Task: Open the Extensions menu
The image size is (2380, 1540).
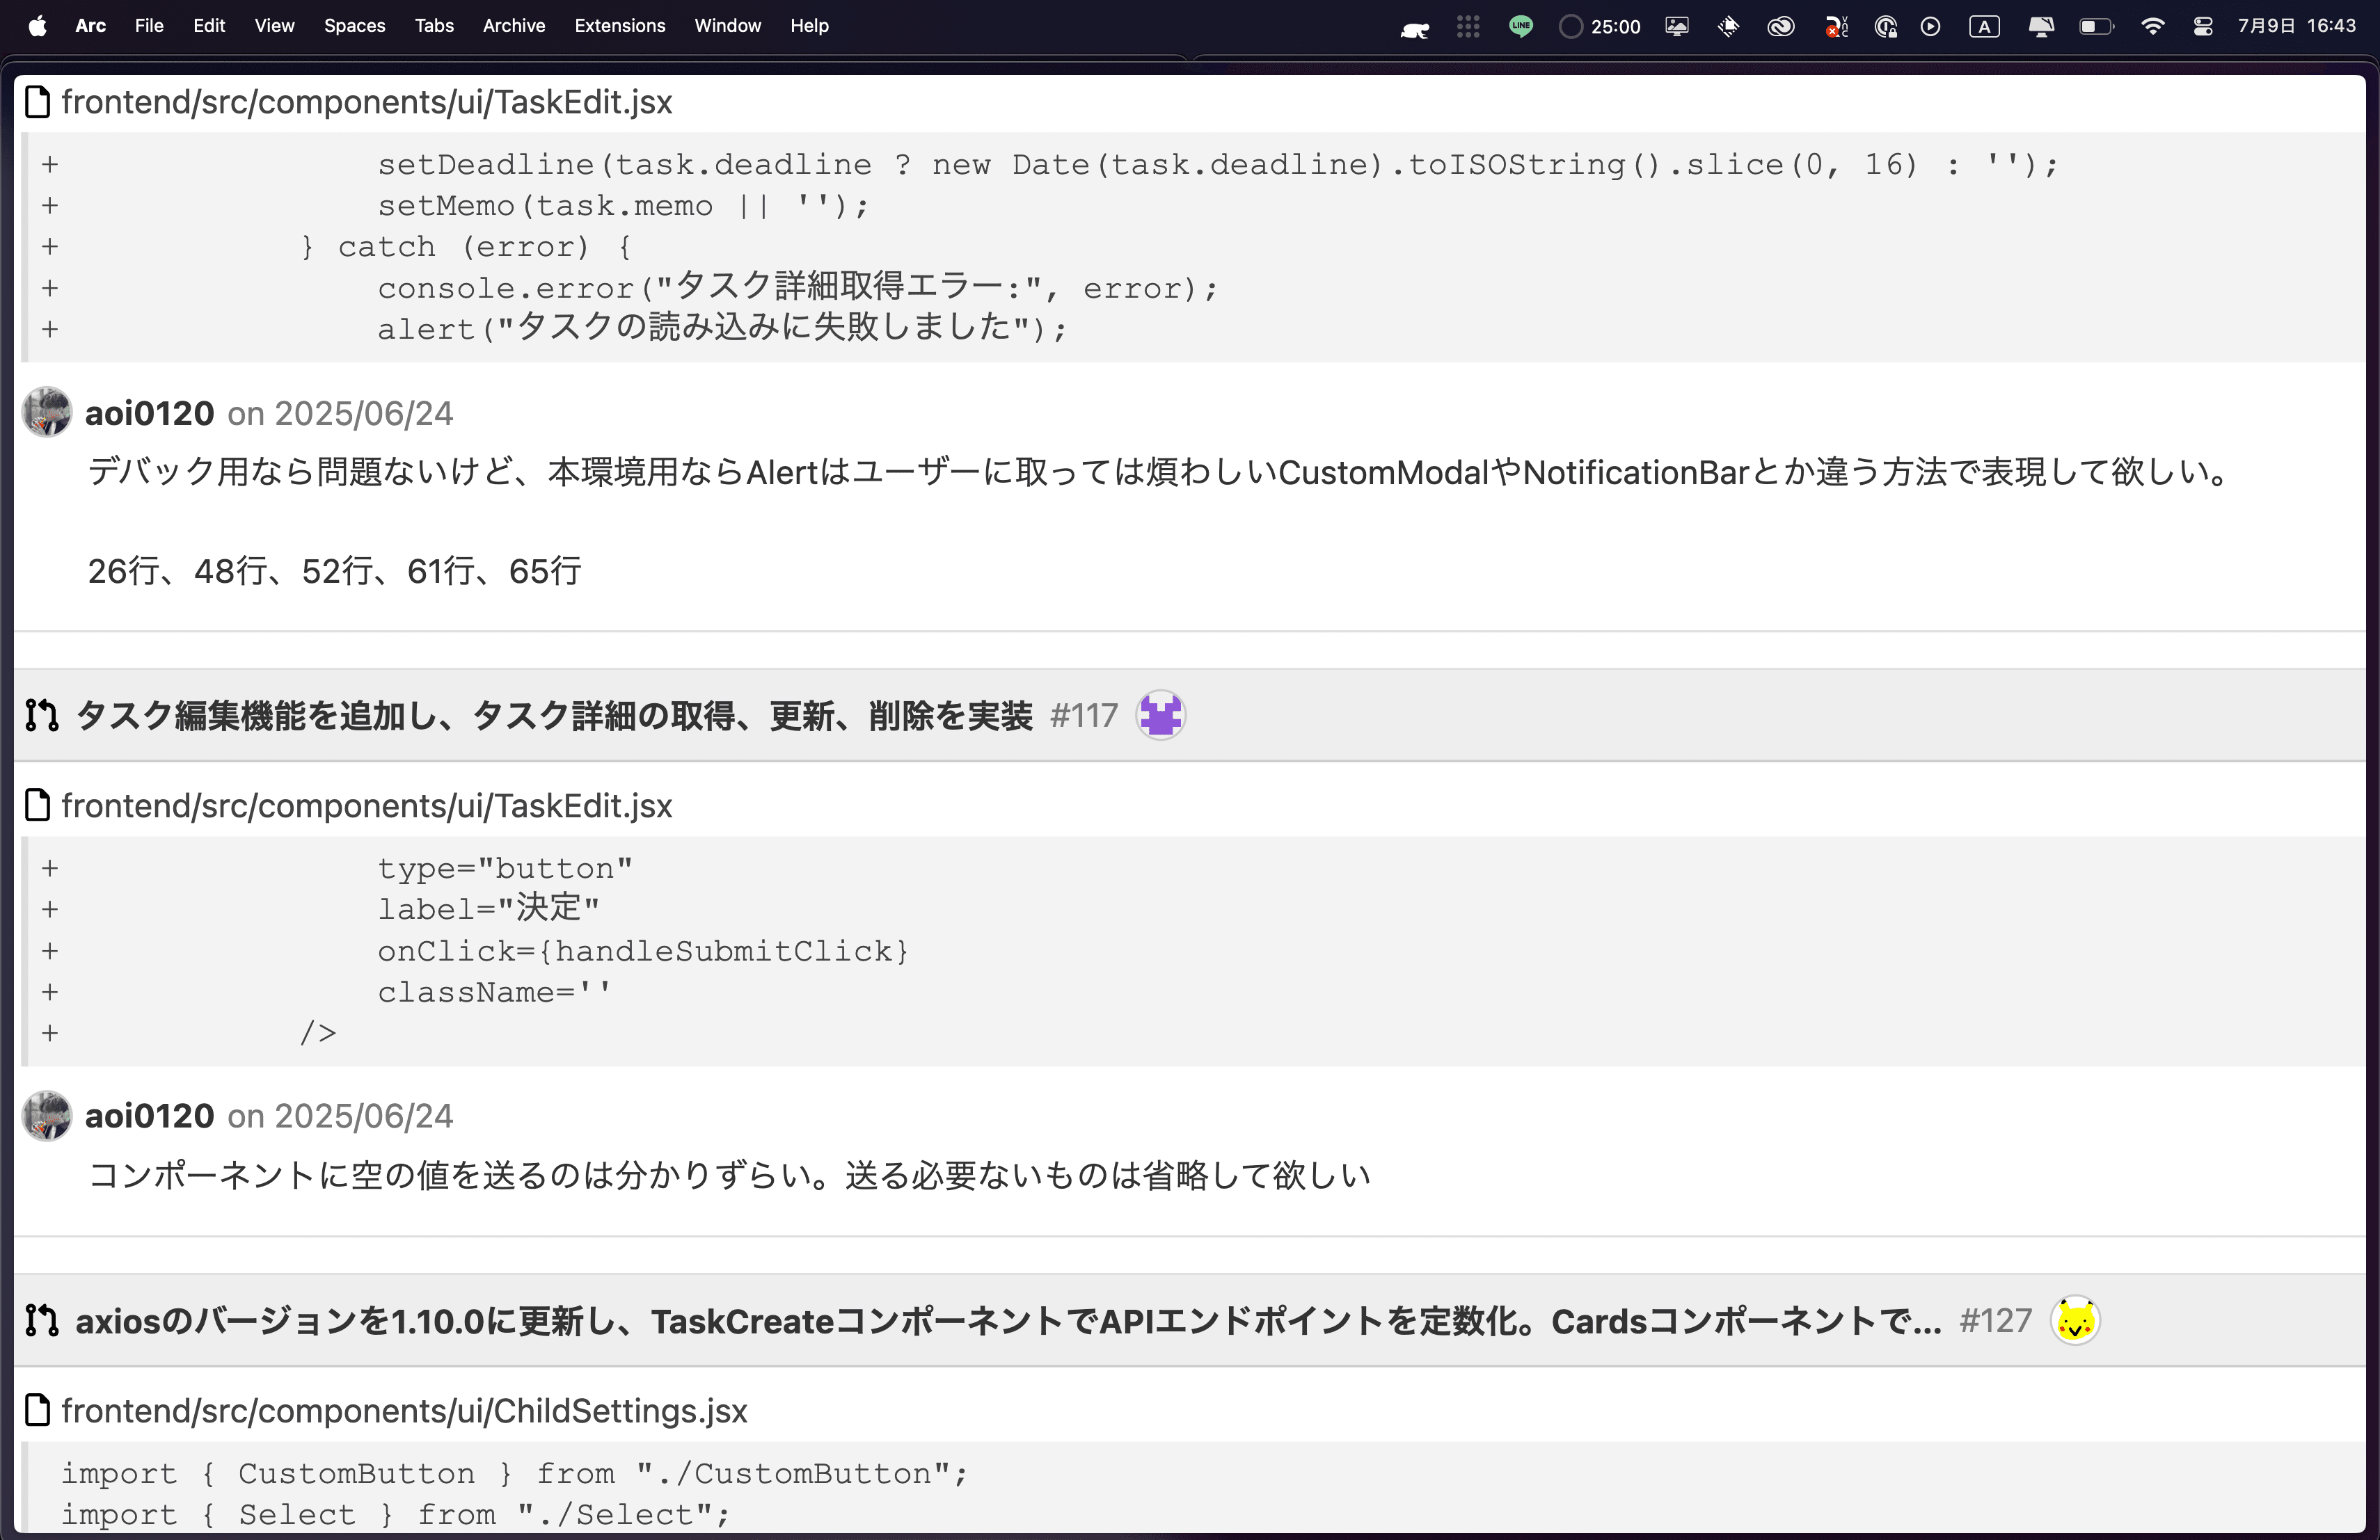Action: tap(620, 26)
